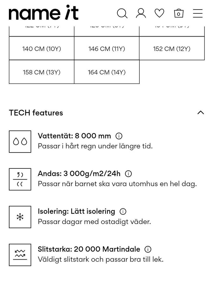Choose size 152 CM (12Y)

click(x=172, y=49)
